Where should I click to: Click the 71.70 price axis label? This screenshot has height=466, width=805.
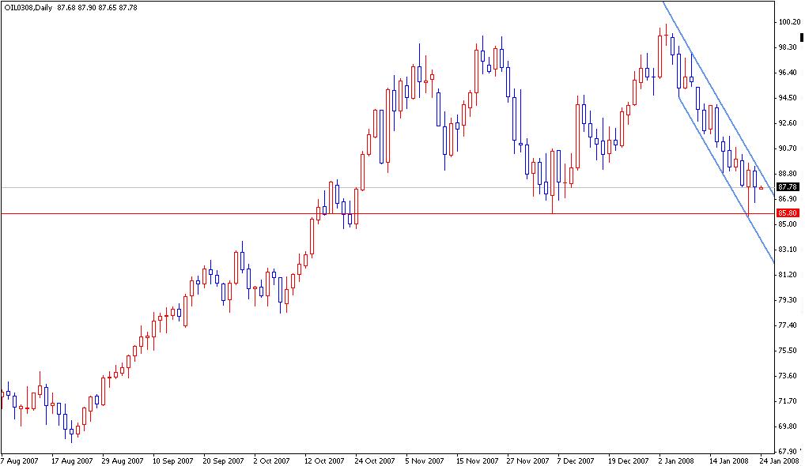coord(788,401)
